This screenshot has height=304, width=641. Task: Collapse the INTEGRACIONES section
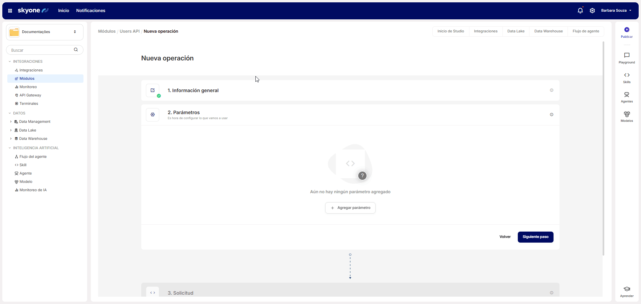tap(10, 62)
